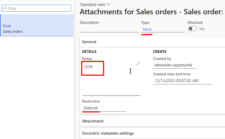Open the Note link in Type field
225x139 pixels.
click(x=147, y=29)
